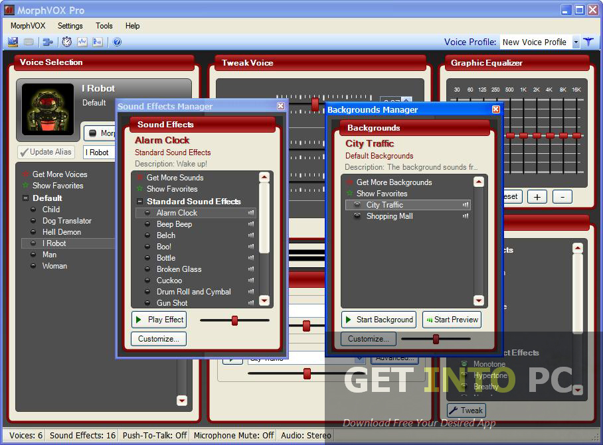Click the Start Background button

pyautogui.click(x=379, y=320)
